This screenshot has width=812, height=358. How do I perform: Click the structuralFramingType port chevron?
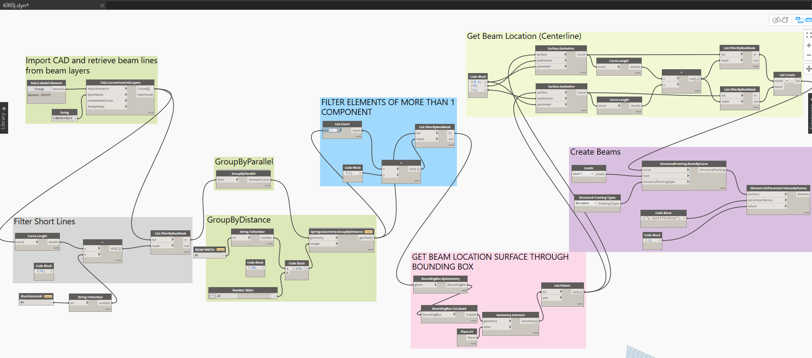(688, 182)
